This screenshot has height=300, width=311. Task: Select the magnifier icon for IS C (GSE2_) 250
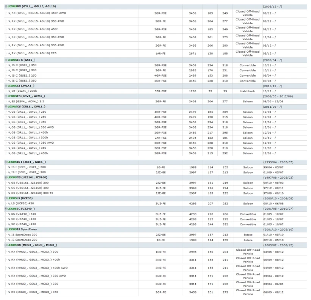(9, 76)
